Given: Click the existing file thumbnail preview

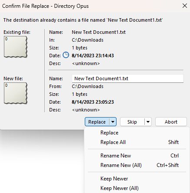Looking at the screenshot, I should point(16,47).
